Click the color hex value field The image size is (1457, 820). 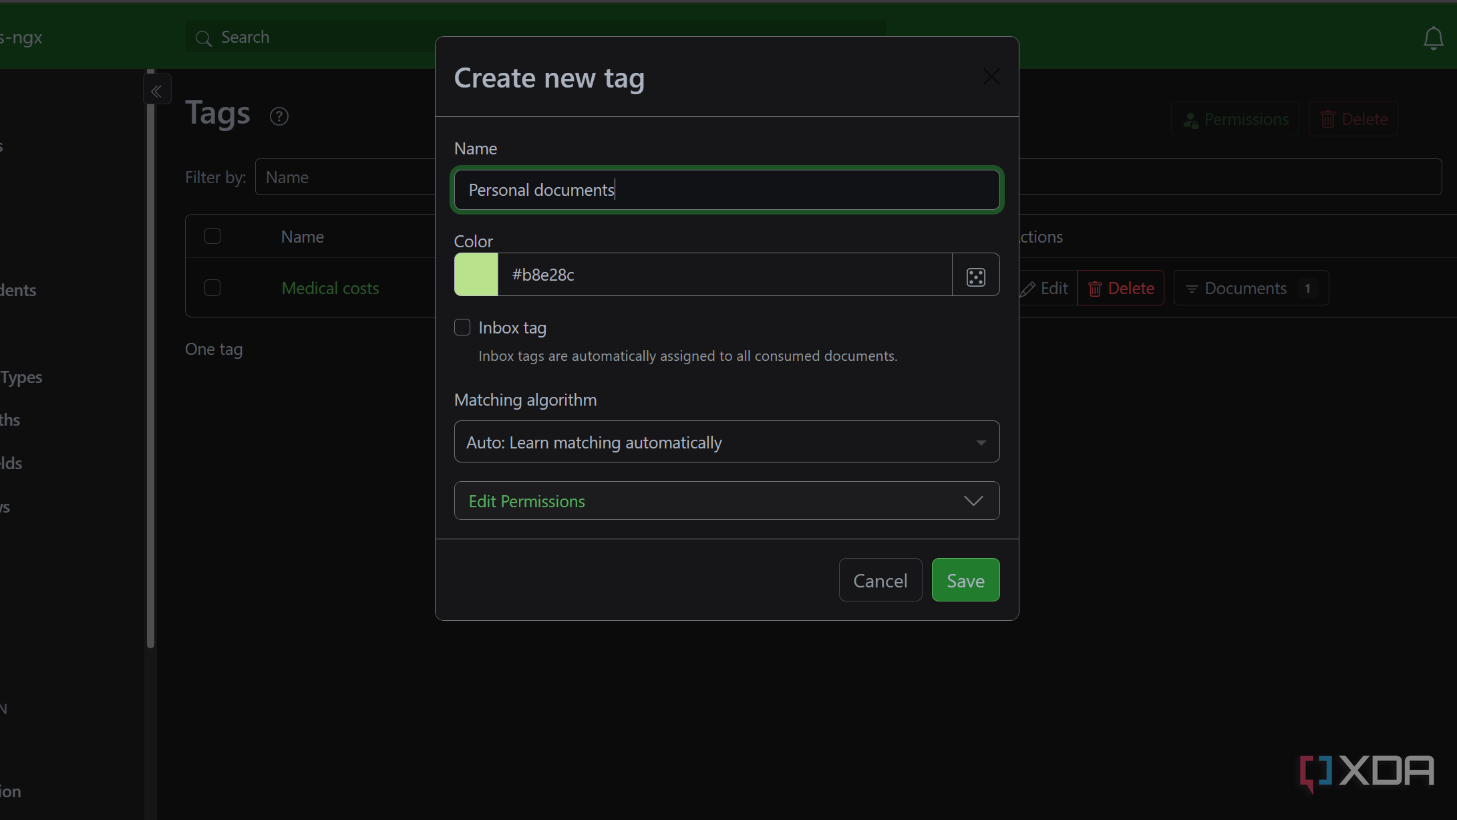725,275
